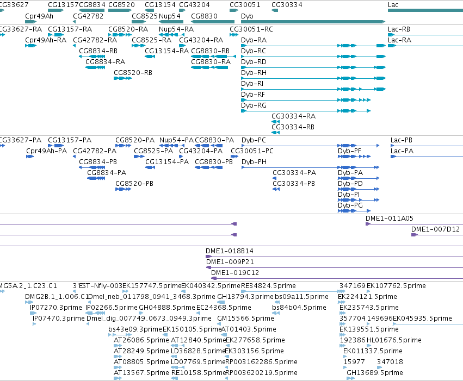Select protein Dyb-PG label
463x381 pixels.
(350, 205)
